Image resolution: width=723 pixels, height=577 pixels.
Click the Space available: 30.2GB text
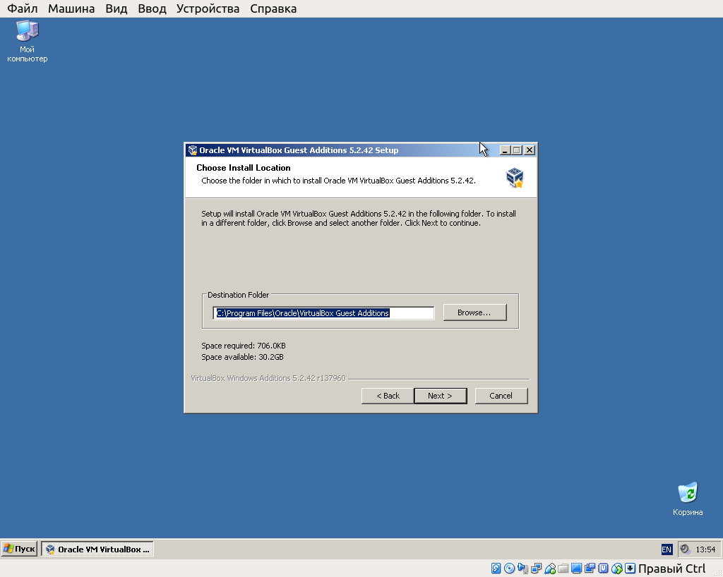243,357
